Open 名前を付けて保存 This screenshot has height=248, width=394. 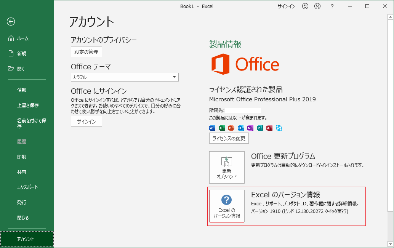pyautogui.click(x=27, y=123)
